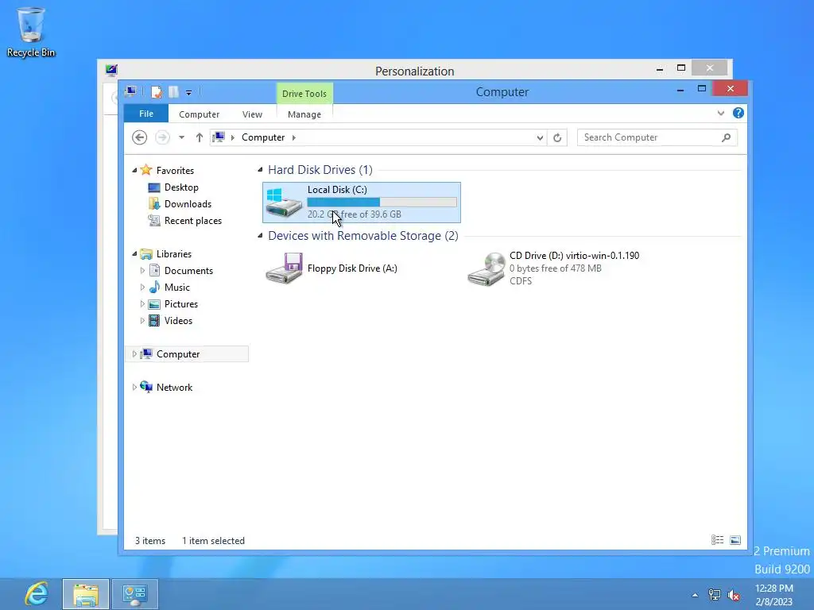This screenshot has height=610, width=814.
Task: Open the File ribbon tab
Action: coord(146,114)
